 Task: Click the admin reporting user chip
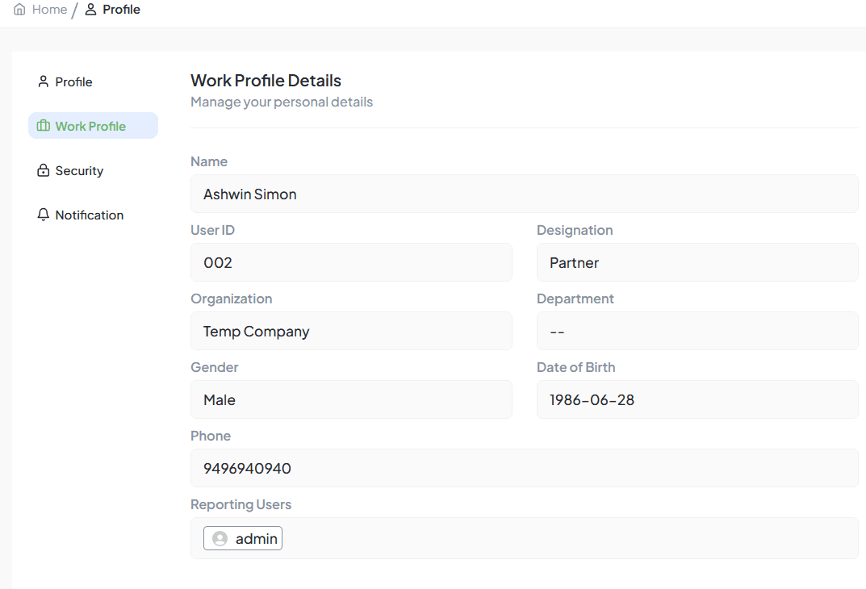(x=243, y=539)
